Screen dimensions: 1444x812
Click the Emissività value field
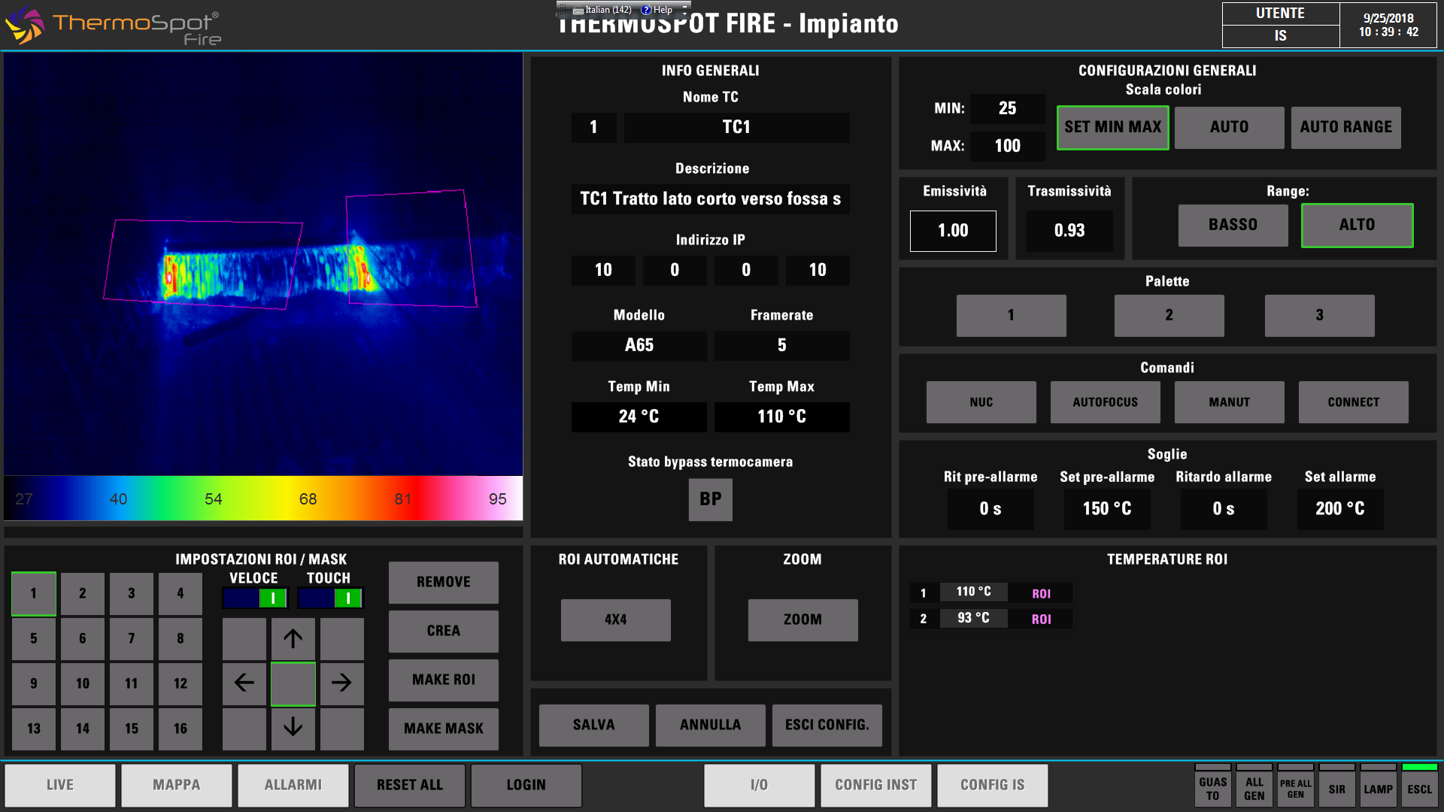[x=953, y=231]
